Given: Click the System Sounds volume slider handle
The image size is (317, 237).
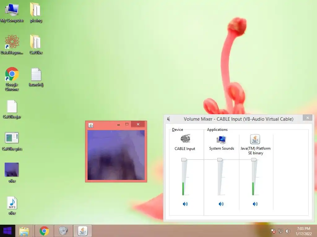Looking at the screenshot, I should tap(220, 160).
